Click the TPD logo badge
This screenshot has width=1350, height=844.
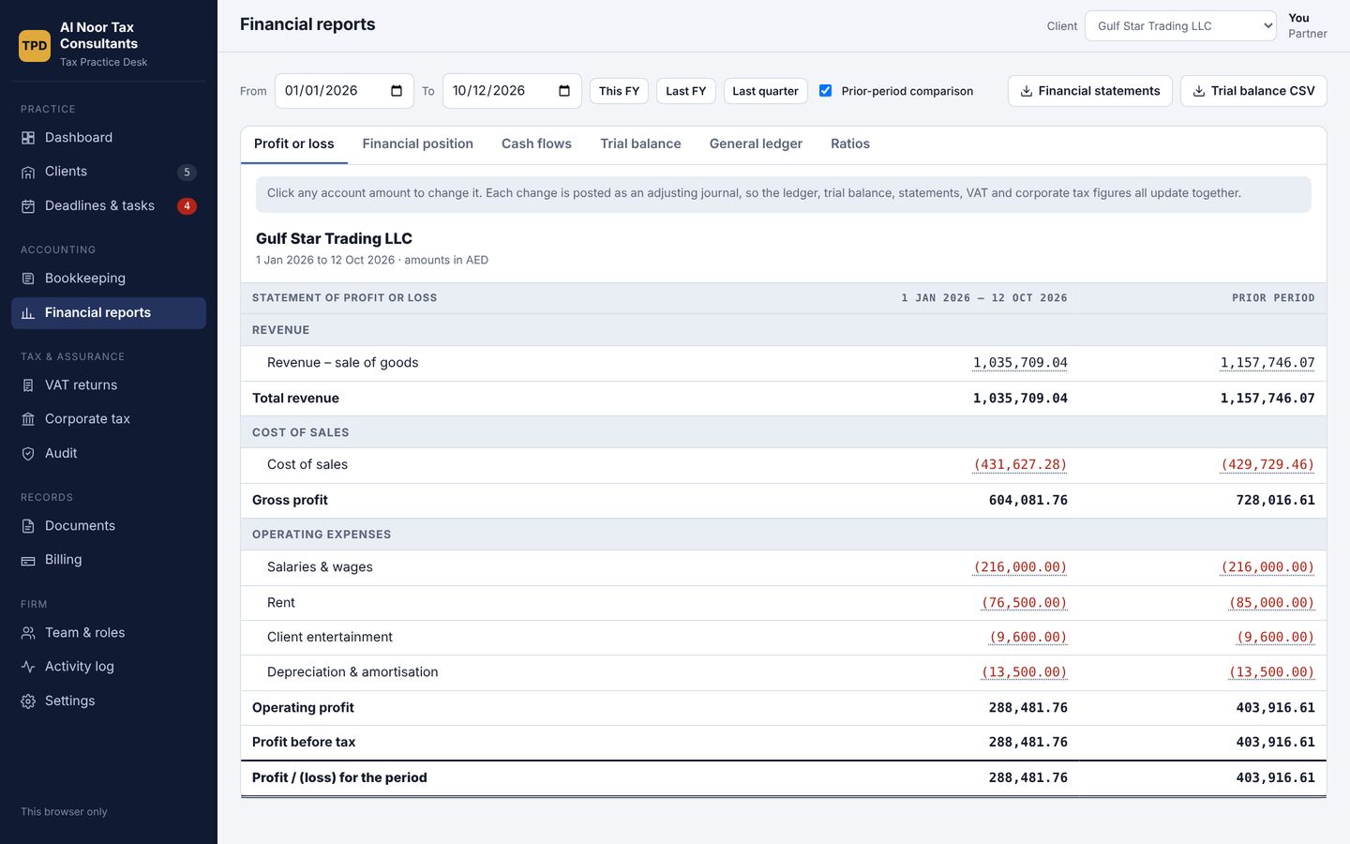click(35, 45)
